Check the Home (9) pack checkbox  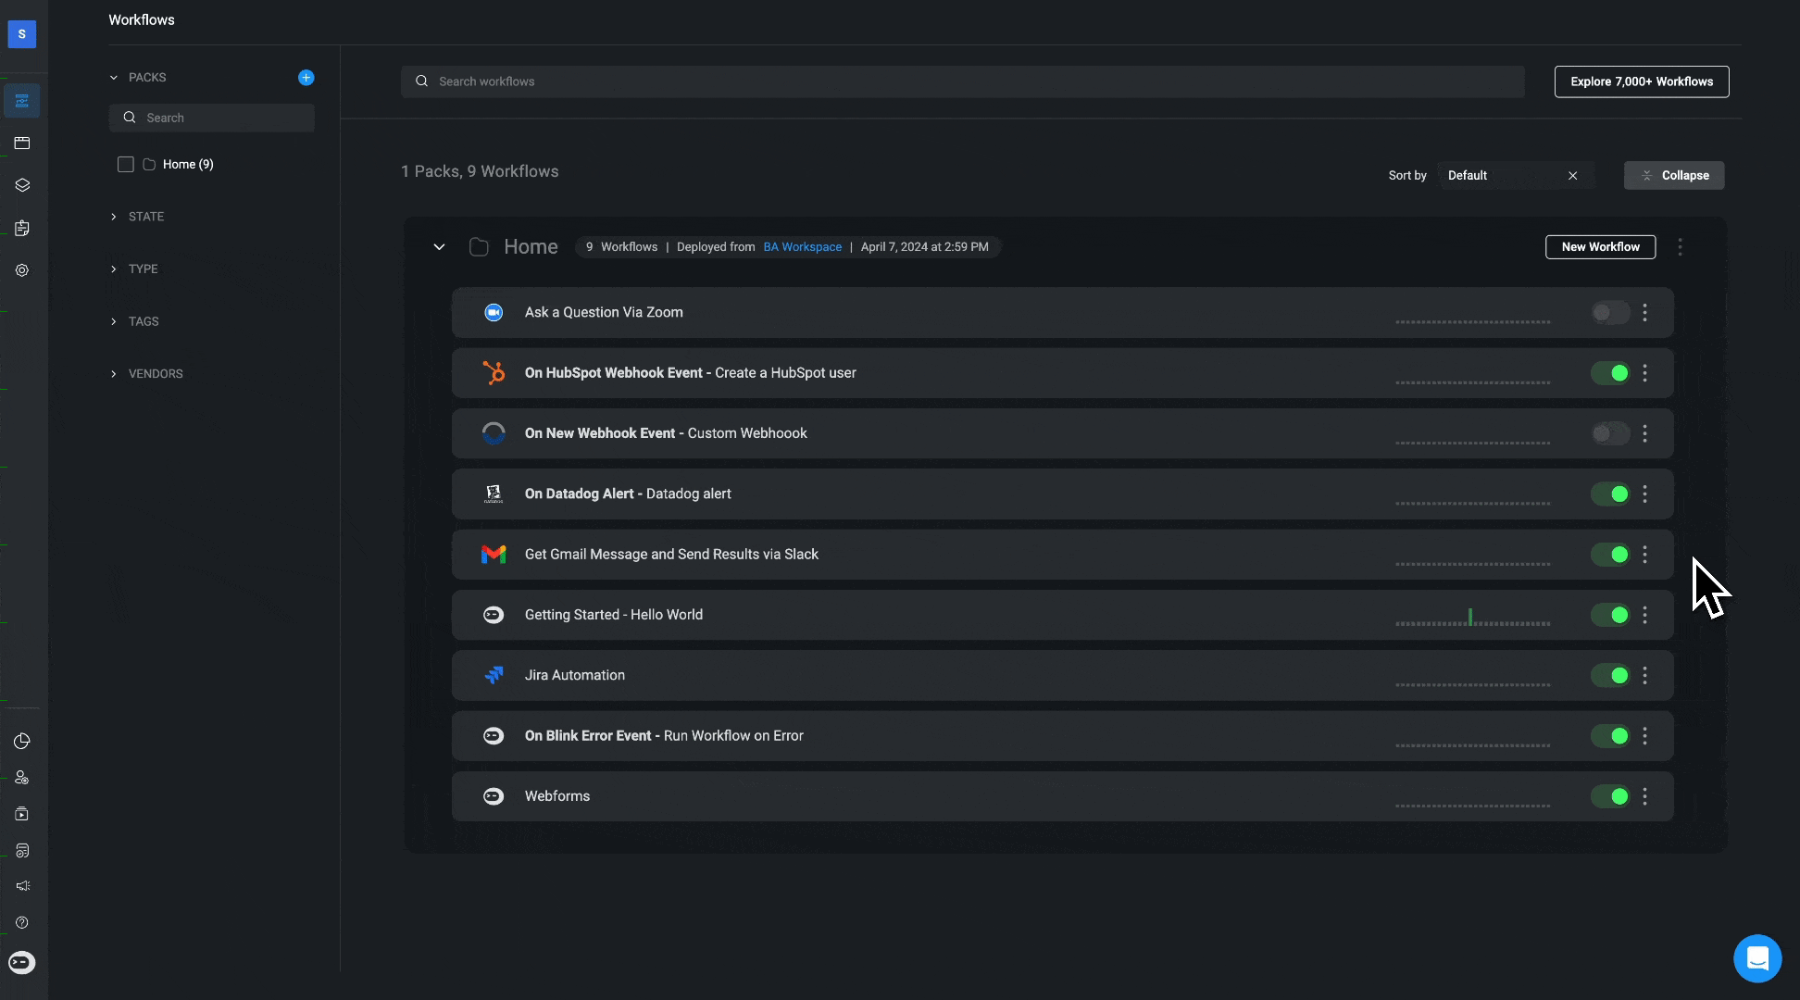pyautogui.click(x=126, y=165)
